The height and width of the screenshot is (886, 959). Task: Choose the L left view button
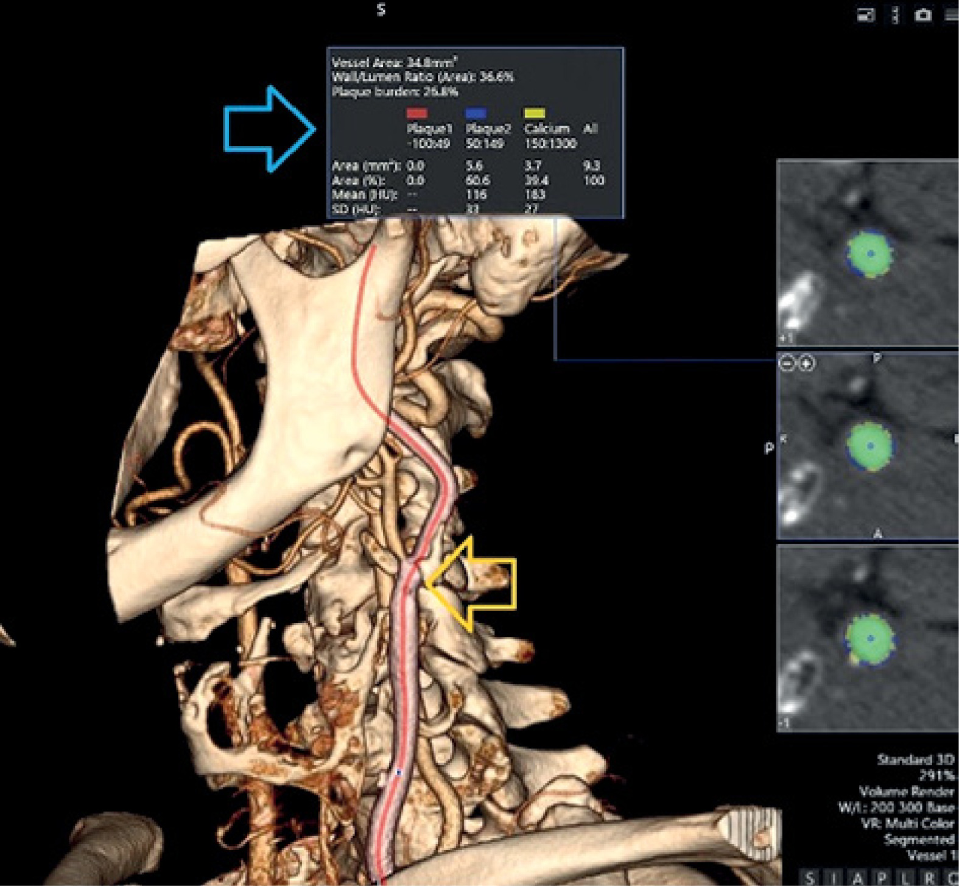coord(905,877)
